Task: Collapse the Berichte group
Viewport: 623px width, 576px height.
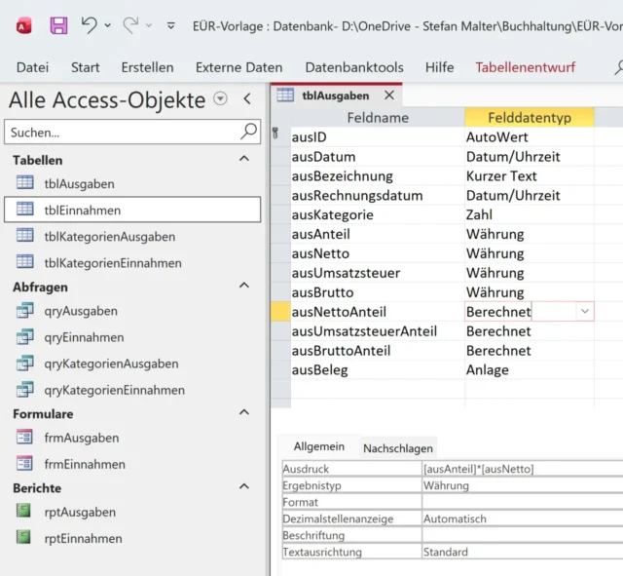Action: point(244,486)
